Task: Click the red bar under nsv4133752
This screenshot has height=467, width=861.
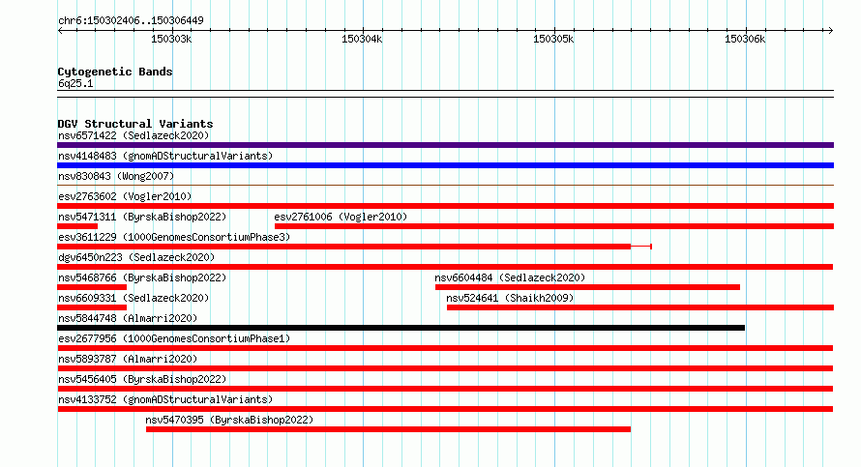Action: pos(445,409)
